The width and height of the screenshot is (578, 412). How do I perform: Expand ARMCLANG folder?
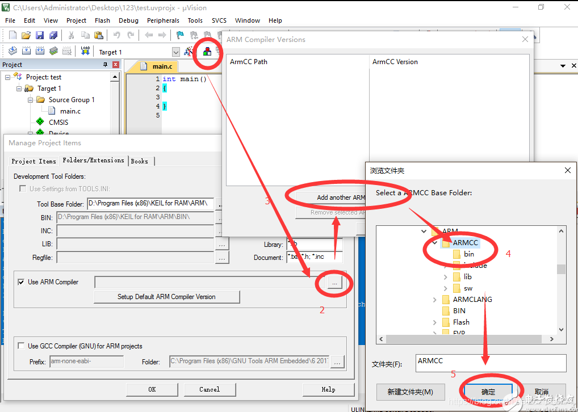435,300
